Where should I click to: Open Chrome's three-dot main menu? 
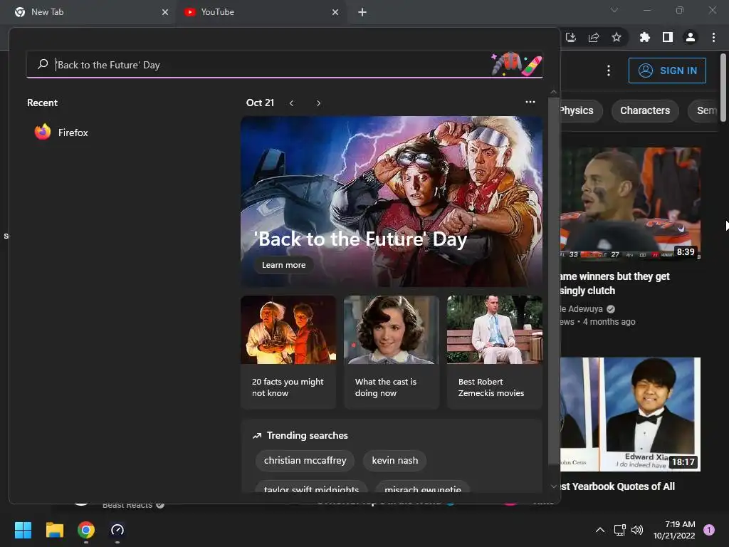tap(713, 37)
